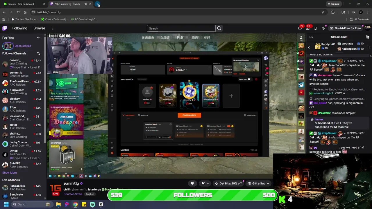The height and width of the screenshot is (209, 372).
Task: Click the English language tag
Action: tap(90, 194)
